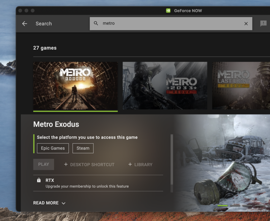
Task: Open the feedback notification icon
Action: (x=263, y=23)
